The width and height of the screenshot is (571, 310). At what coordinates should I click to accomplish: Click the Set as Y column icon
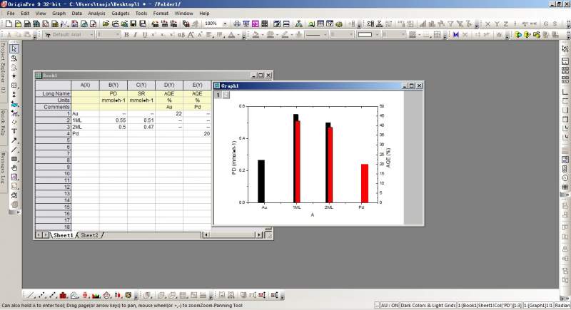click(x=497, y=24)
